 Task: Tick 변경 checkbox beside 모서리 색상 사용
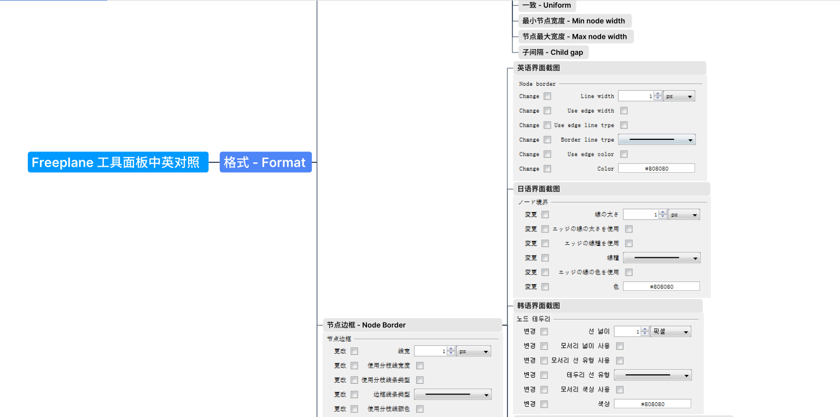[x=544, y=390]
